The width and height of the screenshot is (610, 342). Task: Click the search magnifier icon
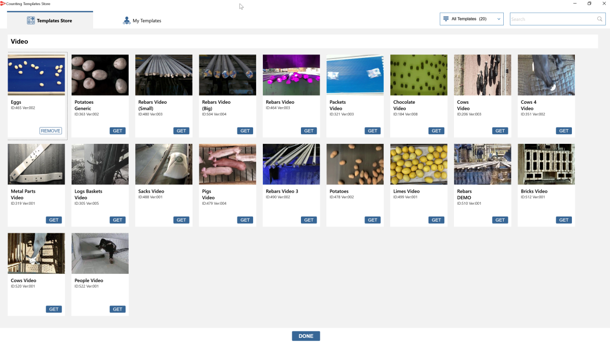tap(600, 19)
